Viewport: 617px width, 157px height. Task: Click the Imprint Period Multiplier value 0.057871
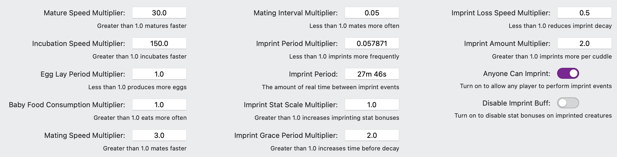(372, 43)
